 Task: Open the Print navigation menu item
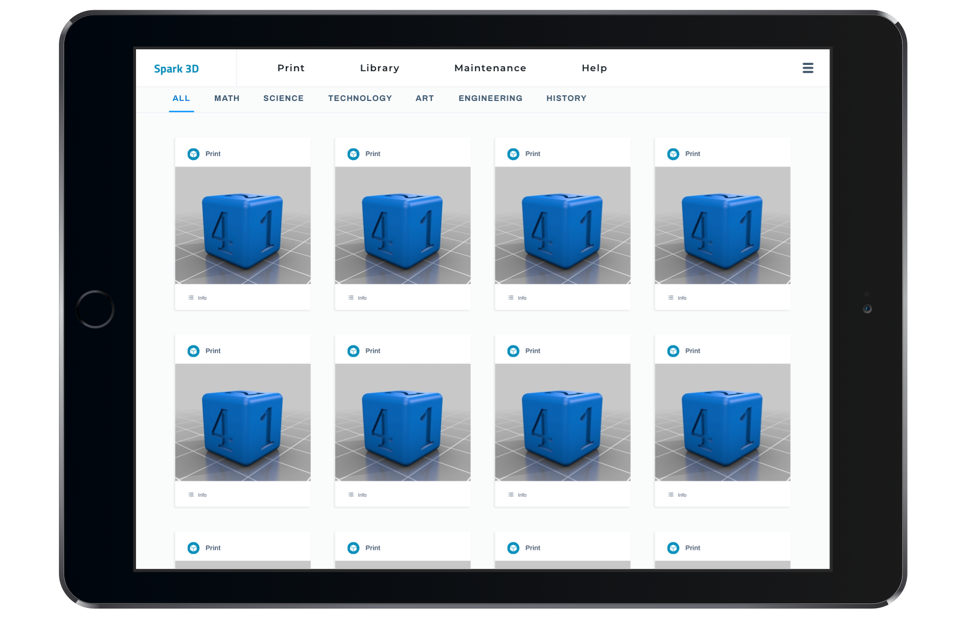tap(291, 68)
